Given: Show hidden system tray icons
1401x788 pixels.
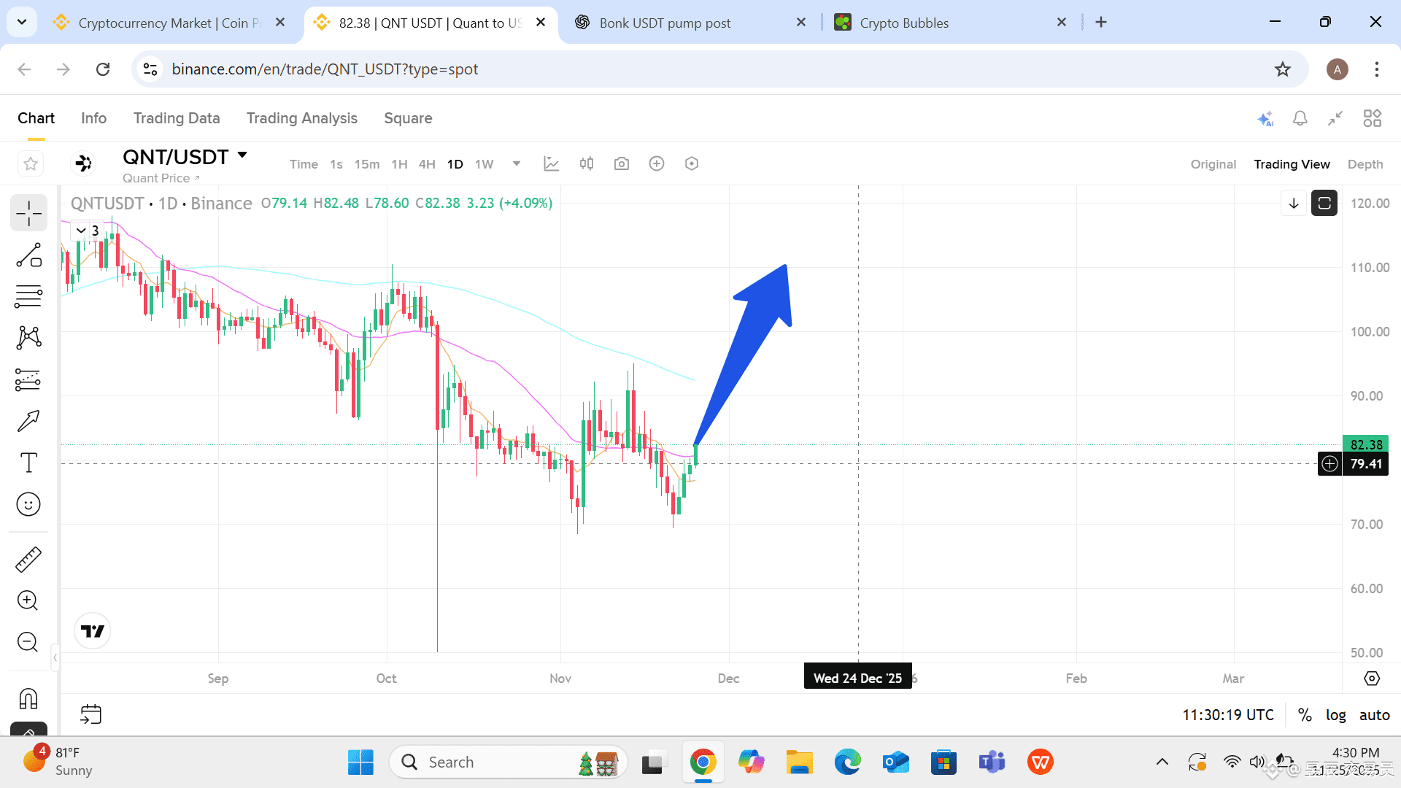Looking at the screenshot, I should coord(1162,762).
